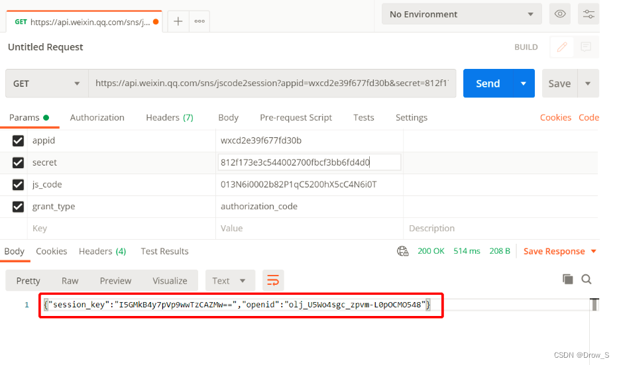Viewport: 619px width, 365px height.
Task: Open the comments icon near BUILD
Action: coord(586,47)
